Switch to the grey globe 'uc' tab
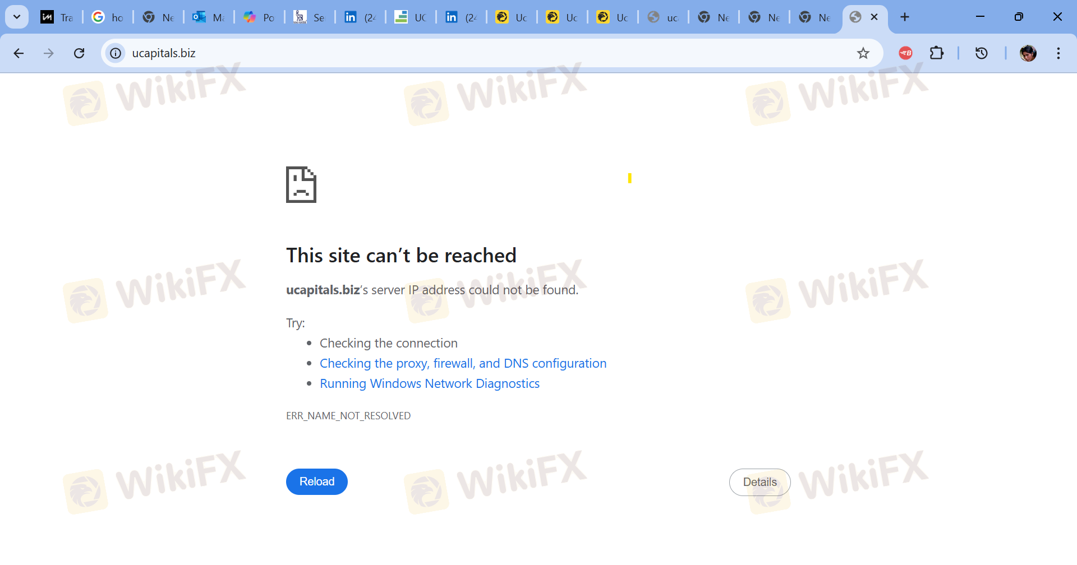1077x565 pixels. [663, 17]
